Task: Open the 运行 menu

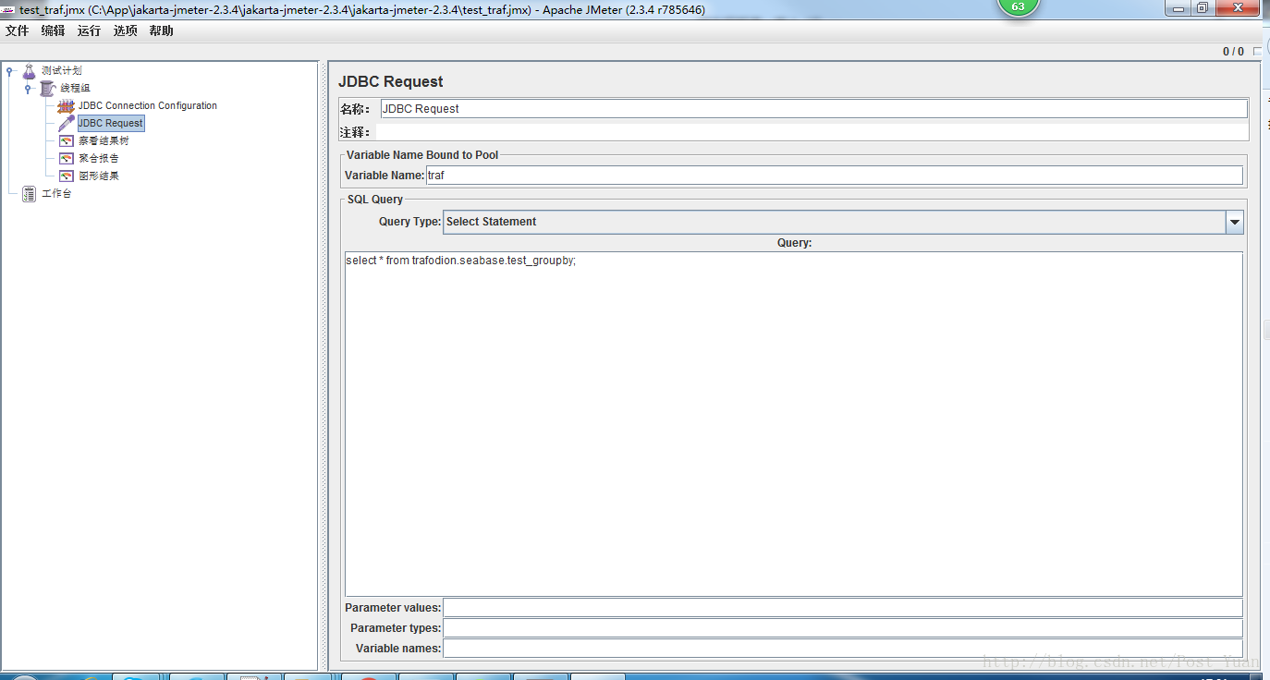Action: click(x=90, y=30)
